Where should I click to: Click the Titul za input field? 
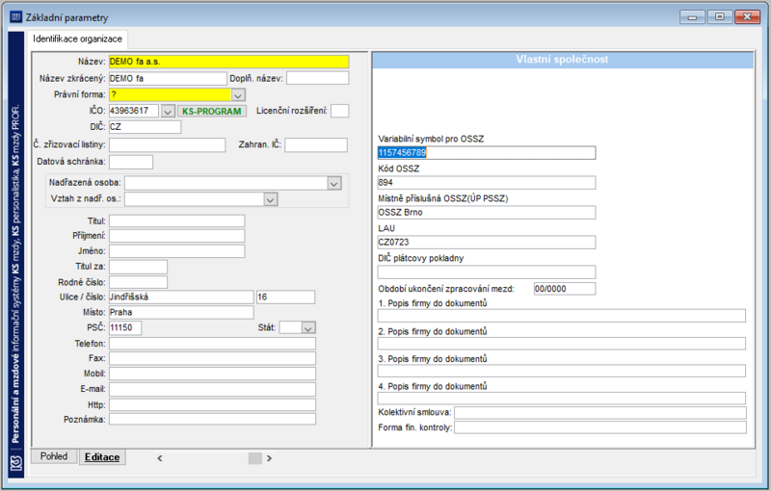[138, 267]
